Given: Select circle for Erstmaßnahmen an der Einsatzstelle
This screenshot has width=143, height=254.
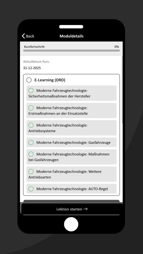Looking at the screenshot, I should pos(31,108).
